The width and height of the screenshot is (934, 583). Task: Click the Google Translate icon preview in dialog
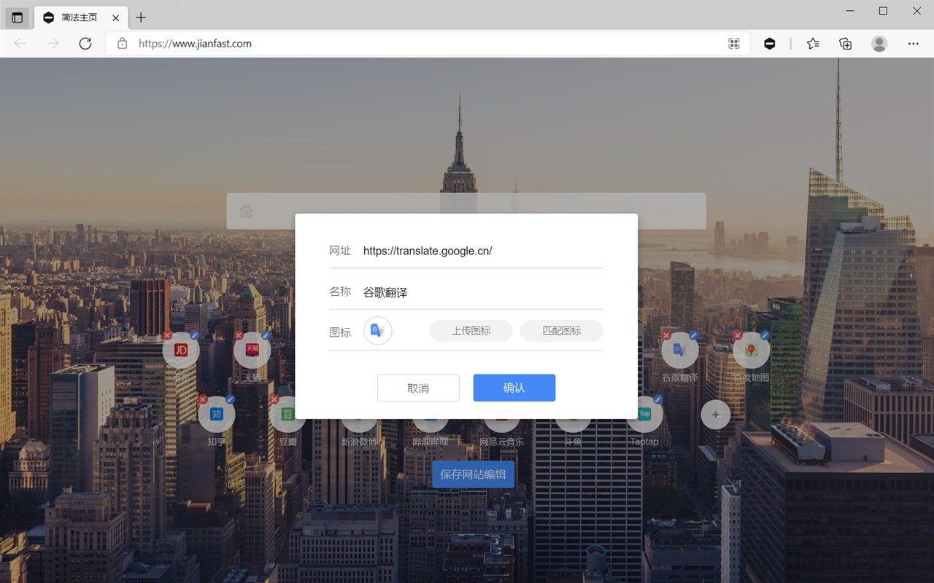point(378,331)
